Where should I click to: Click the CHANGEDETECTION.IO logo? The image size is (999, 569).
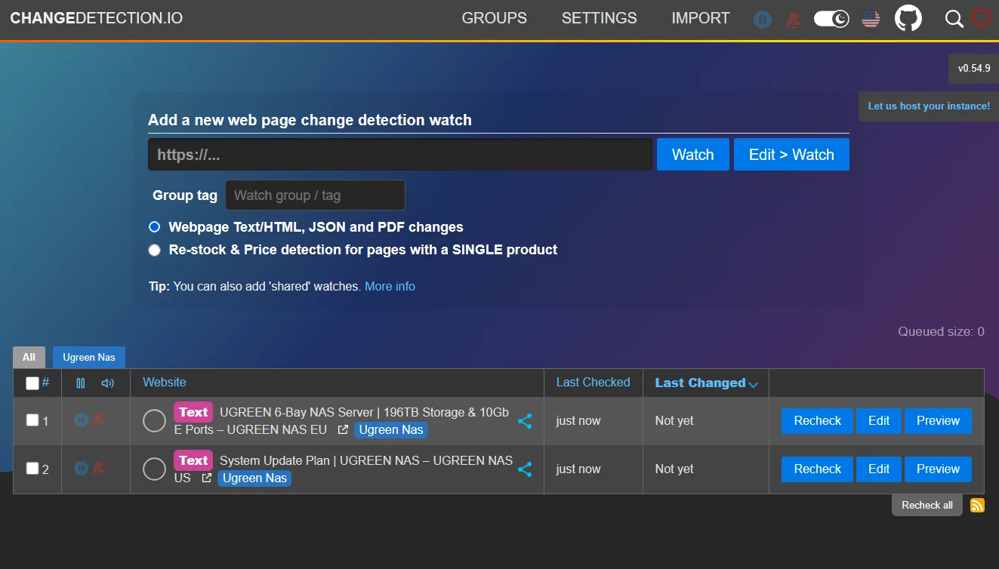96,18
